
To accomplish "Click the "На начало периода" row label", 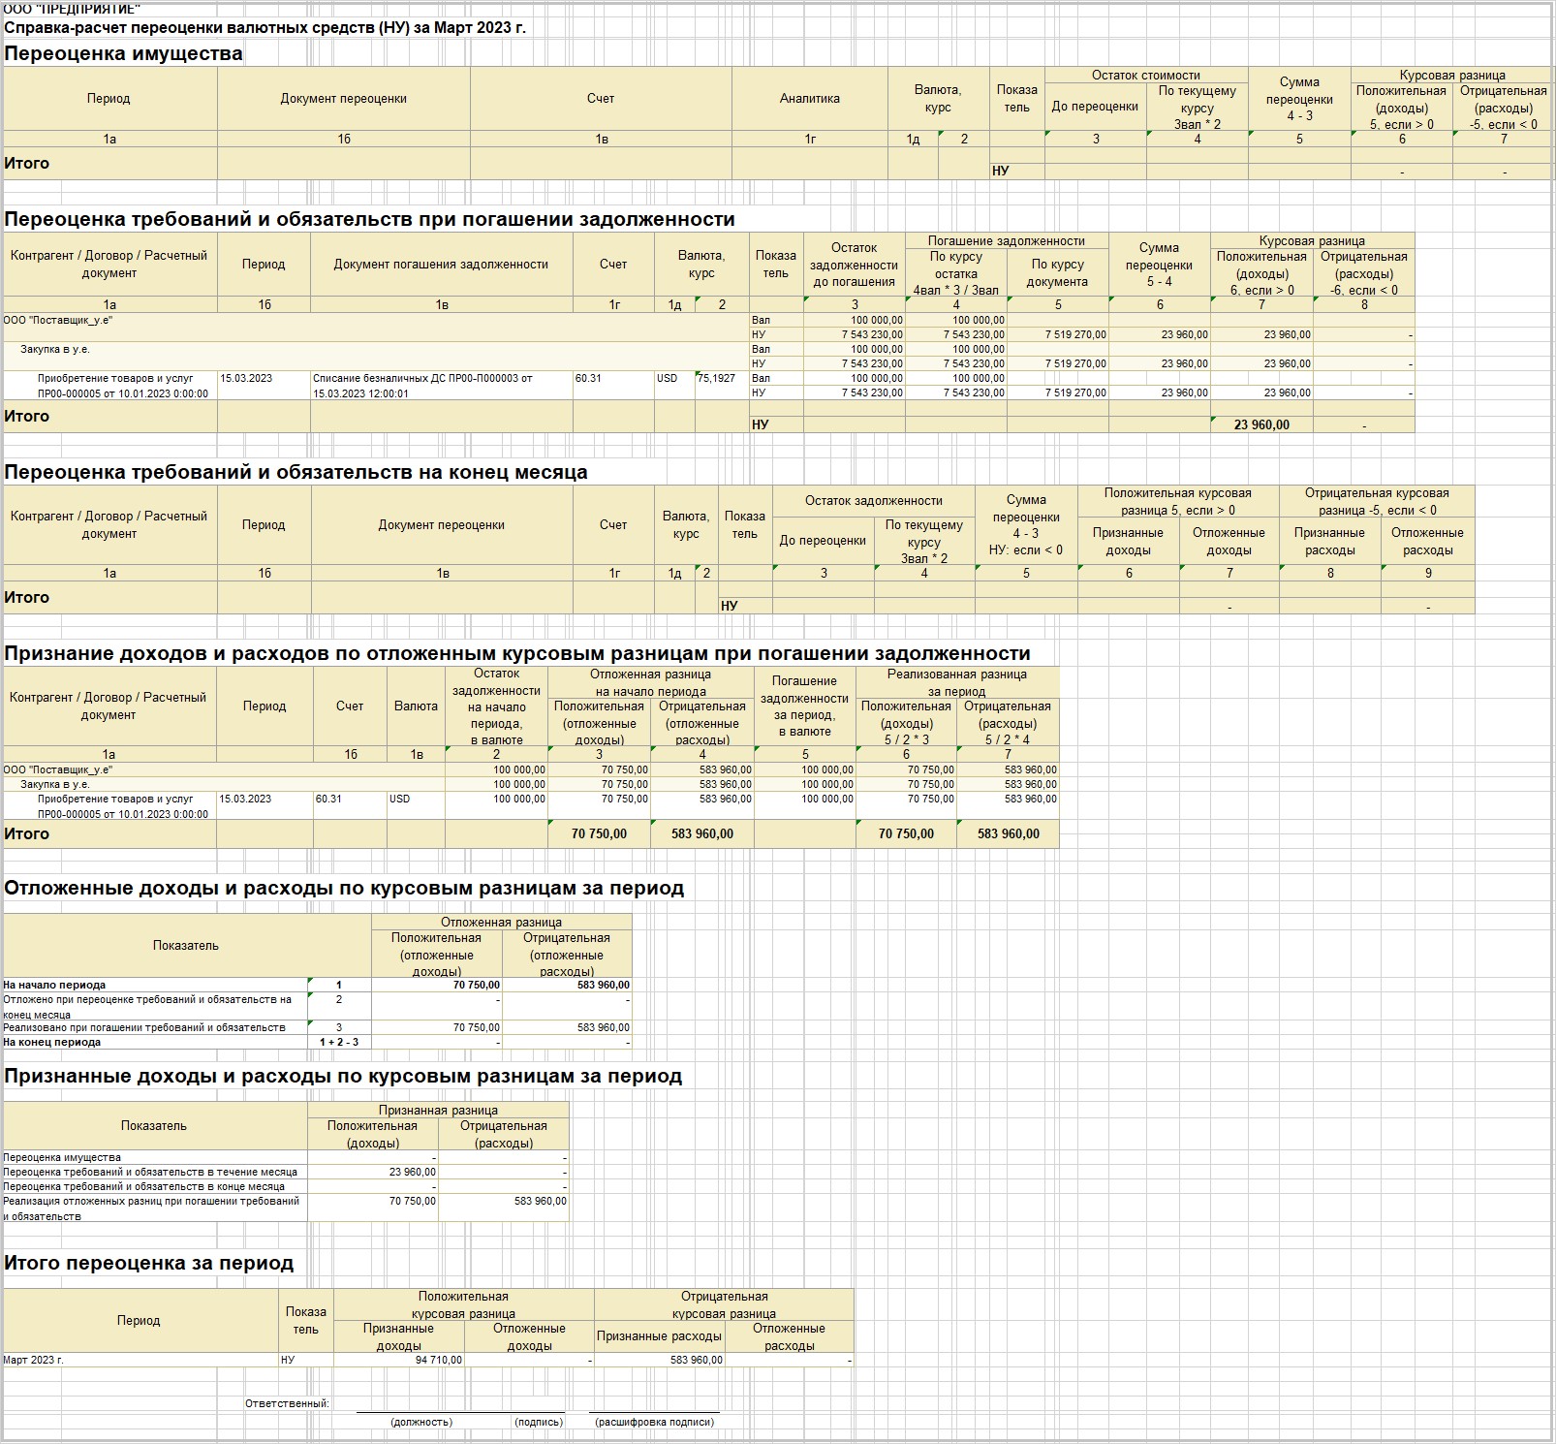I will pyautogui.click(x=55, y=985).
